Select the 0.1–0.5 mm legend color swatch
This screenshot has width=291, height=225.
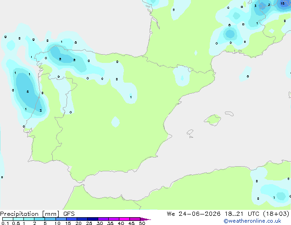(8, 219)
